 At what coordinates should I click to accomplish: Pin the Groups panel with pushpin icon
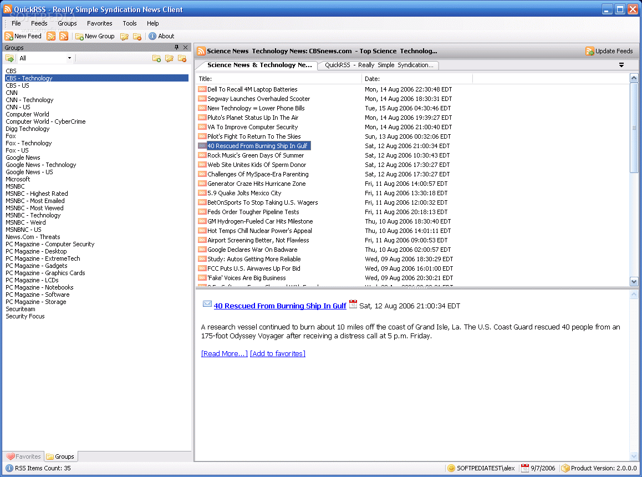point(176,48)
